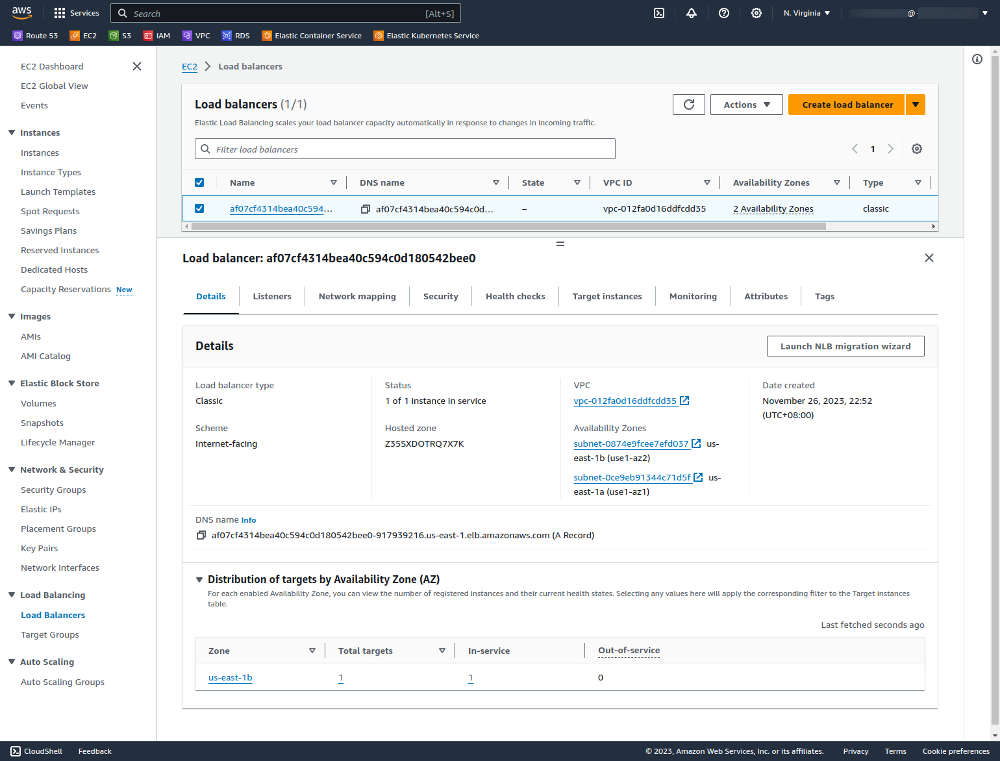Open the Actions dropdown
The height and width of the screenshot is (761, 1000).
(746, 105)
